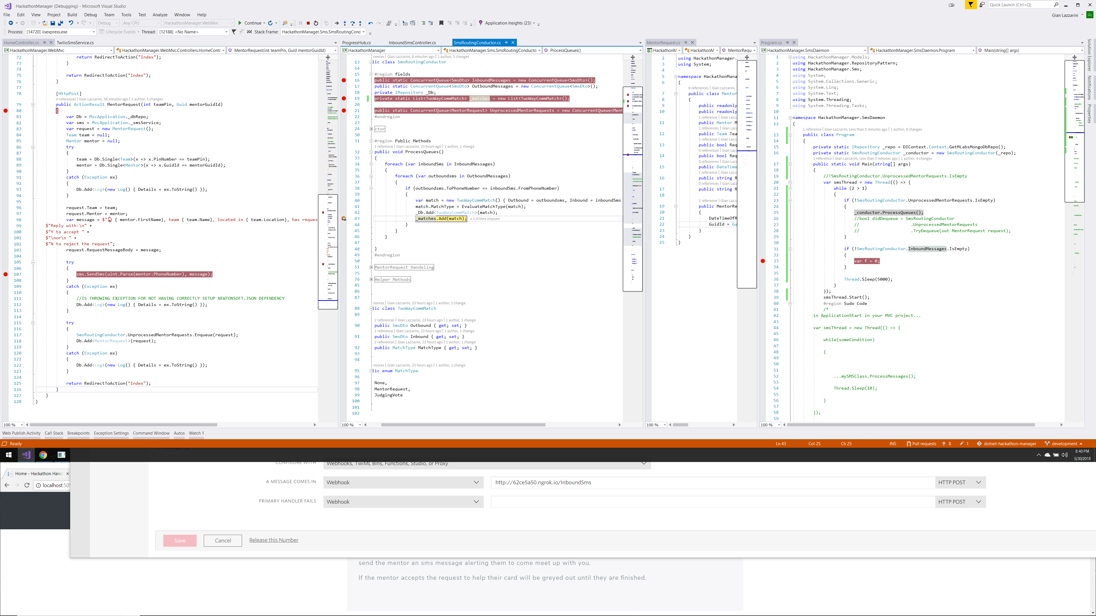Open the Stack Frame dropdown
Viewport: 1096px width, 616px height.
coord(323,32)
